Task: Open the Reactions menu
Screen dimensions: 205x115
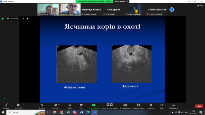Action: coord(151,106)
